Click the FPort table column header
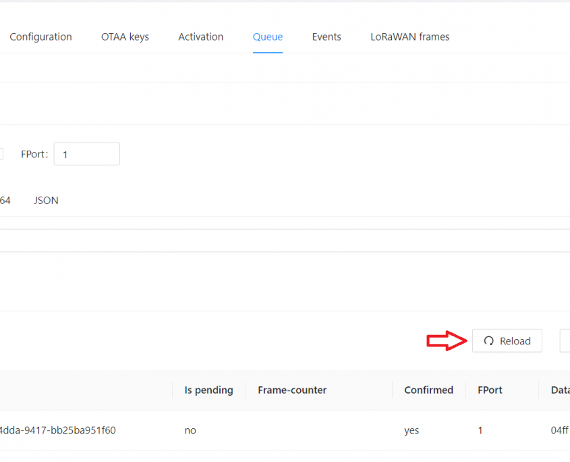 click(x=490, y=390)
